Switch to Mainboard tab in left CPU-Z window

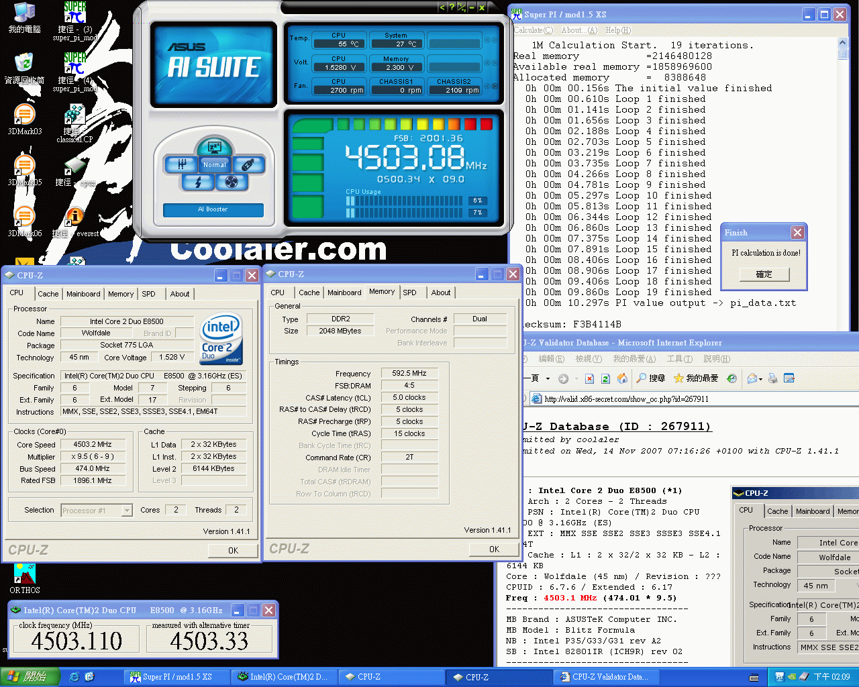[83, 294]
